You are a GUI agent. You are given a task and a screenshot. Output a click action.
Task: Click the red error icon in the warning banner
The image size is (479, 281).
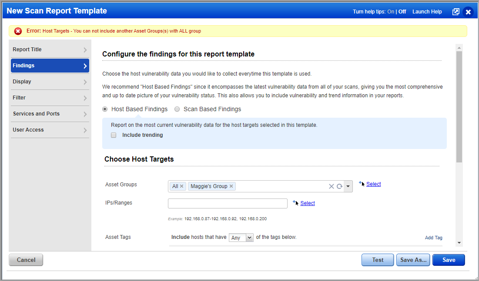17,31
